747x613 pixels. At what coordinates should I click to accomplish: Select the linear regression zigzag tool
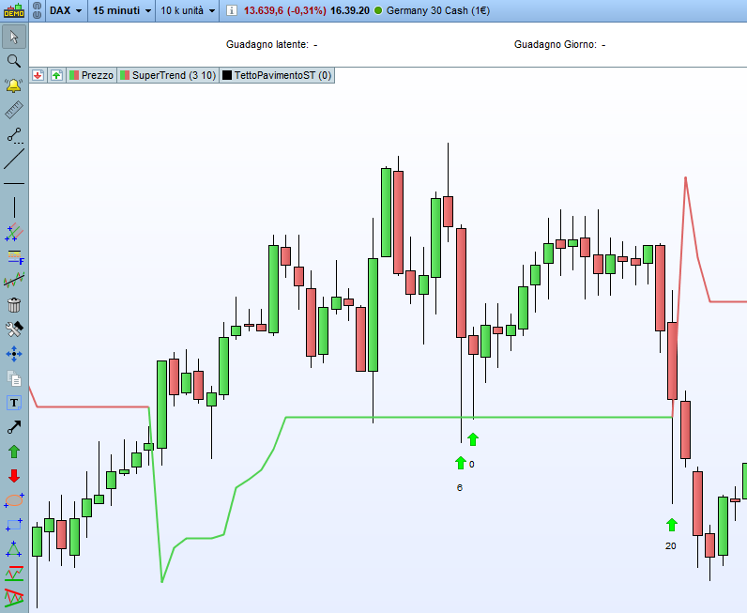coord(14,281)
